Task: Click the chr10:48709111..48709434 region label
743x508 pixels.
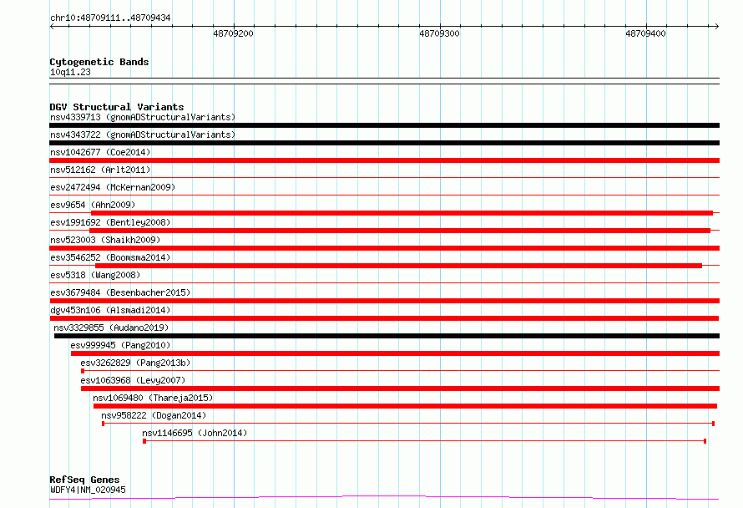Action: click(110, 18)
